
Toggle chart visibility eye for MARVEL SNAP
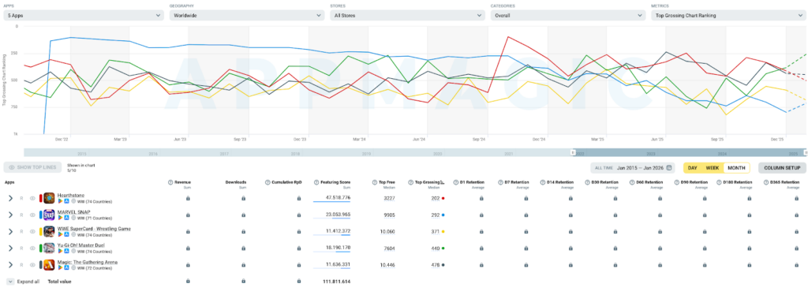[32, 215]
